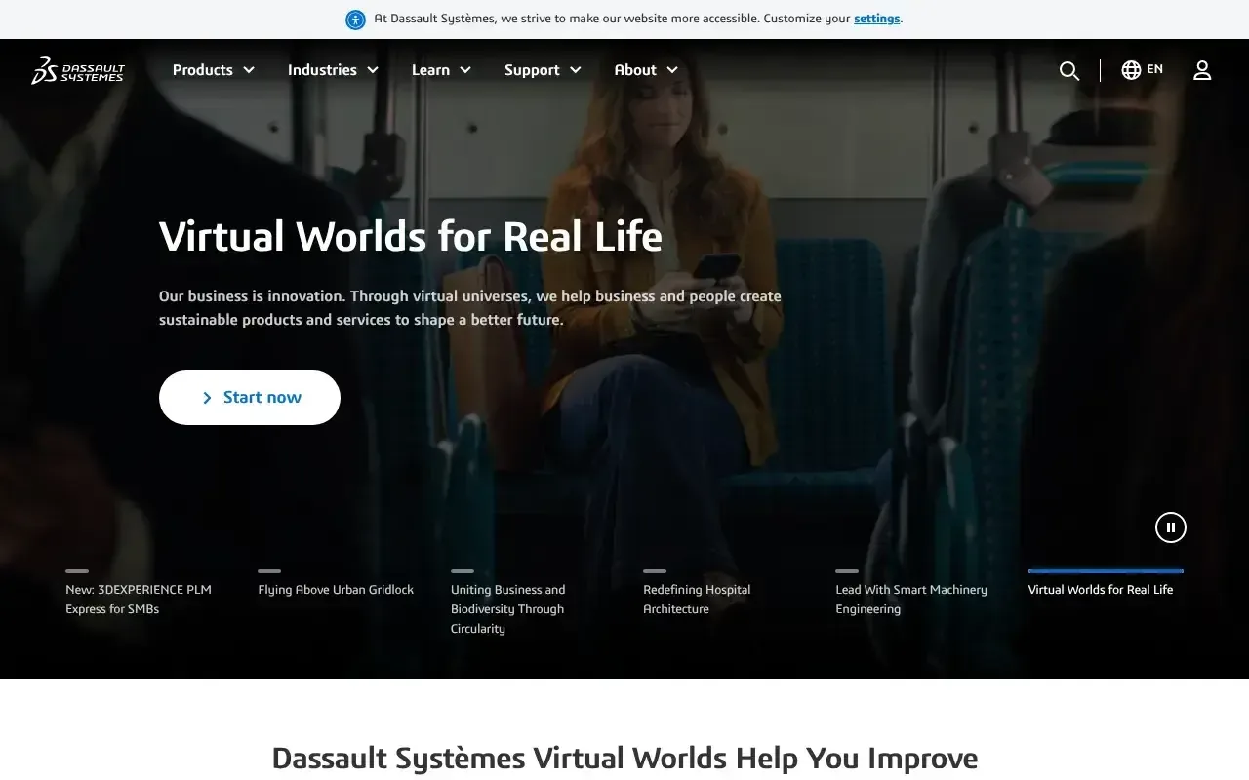The width and height of the screenshot is (1249, 780).
Task: Click the Start now button
Action: point(249,397)
